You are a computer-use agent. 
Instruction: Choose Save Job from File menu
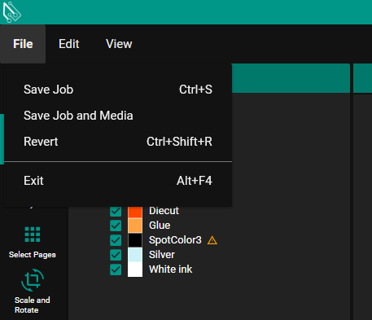click(x=118, y=90)
